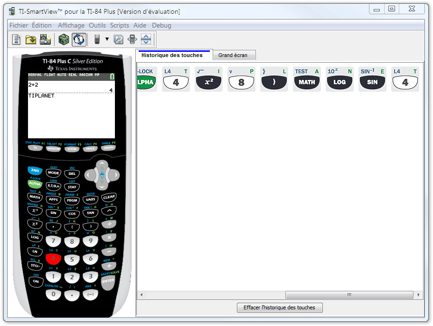Viewport: 433px width, 326px height.
Task: Open the Édition menu
Action: click(x=42, y=26)
